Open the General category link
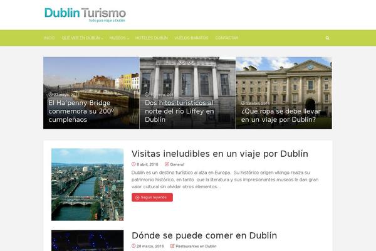 point(177,164)
